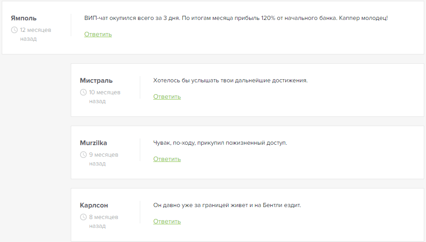Image resolution: width=426 pixels, height=242 pixels.
Task: Click the "9 месяцев назад" timestamp
Action: pos(104,159)
